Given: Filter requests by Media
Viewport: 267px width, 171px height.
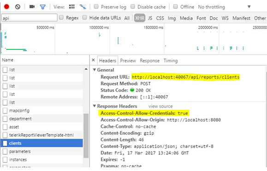Looking at the screenshot, I should point(186,18).
